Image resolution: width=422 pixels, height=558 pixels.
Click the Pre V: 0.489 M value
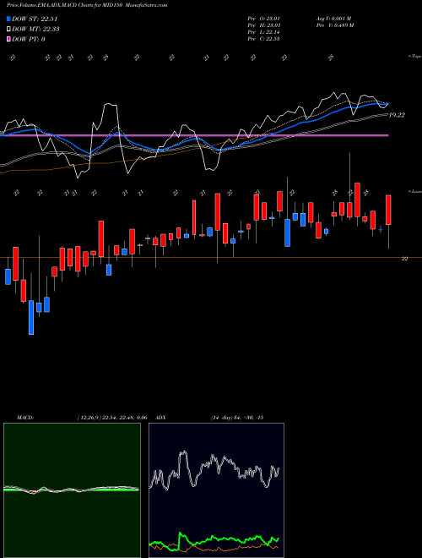click(334, 25)
